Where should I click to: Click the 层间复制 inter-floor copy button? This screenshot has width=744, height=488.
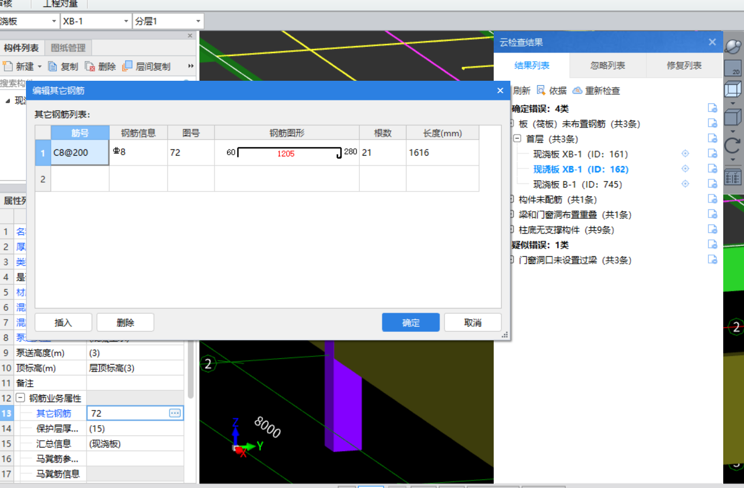coord(146,66)
